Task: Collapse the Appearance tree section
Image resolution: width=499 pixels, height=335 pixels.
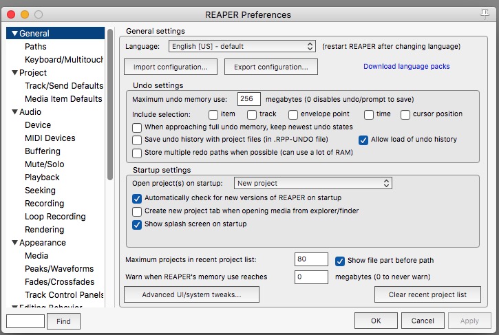Action: click(14, 242)
